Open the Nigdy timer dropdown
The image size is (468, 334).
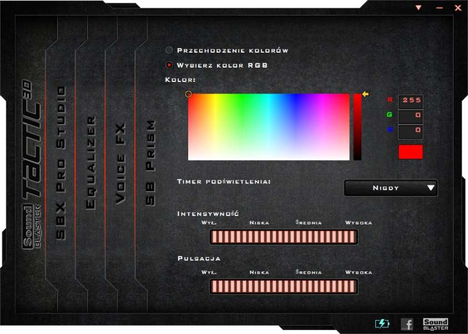(386, 188)
